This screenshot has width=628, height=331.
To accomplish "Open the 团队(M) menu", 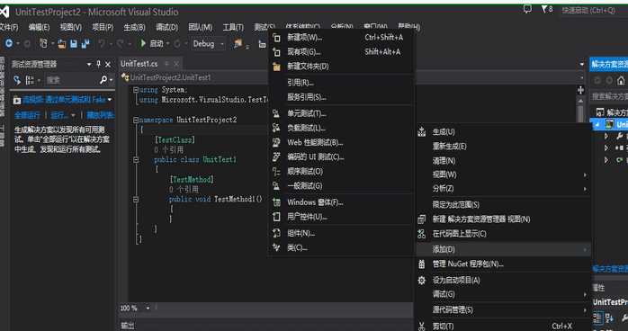I will (201, 27).
